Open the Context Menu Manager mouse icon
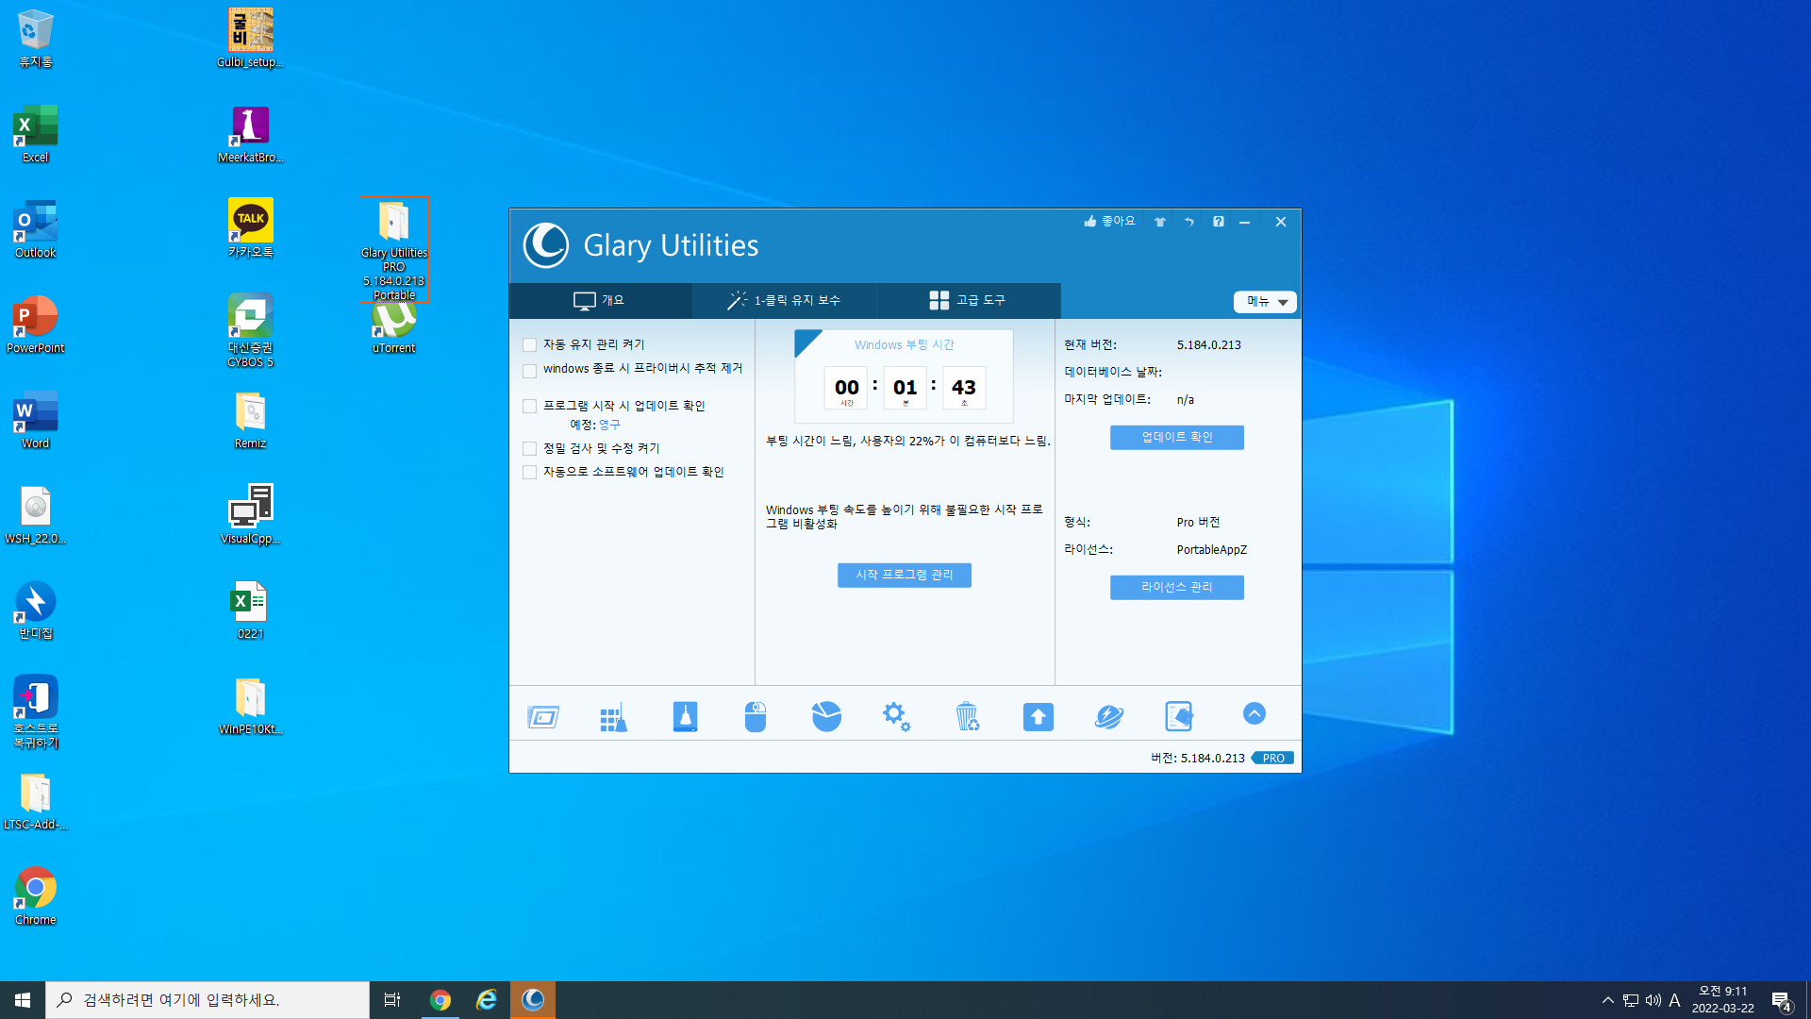 click(x=756, y=717)
